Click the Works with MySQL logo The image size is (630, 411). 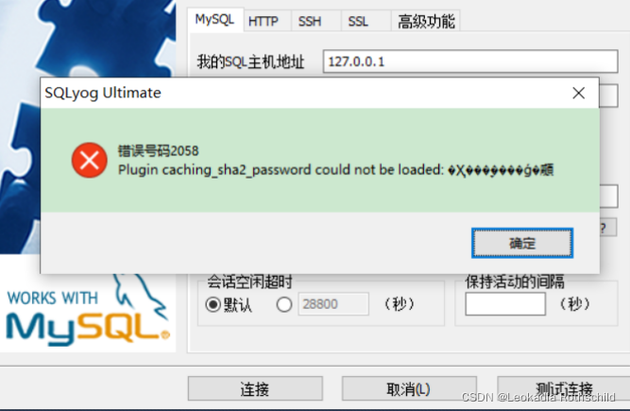88,314
